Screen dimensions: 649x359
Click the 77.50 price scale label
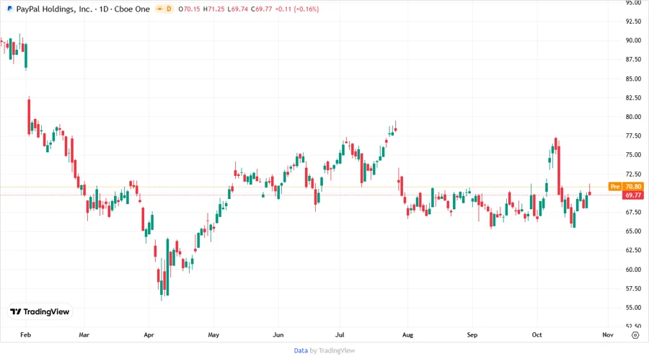tap(633, 136)
